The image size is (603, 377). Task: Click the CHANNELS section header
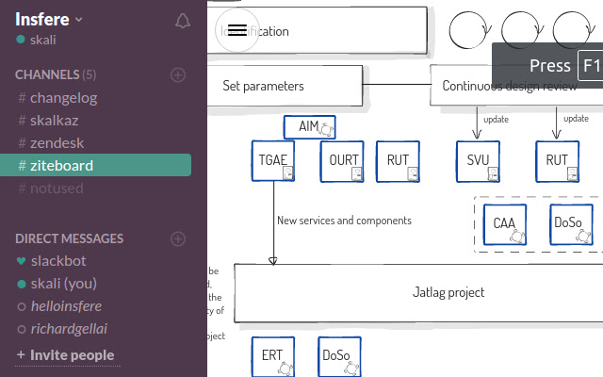(x=56, y=74)
